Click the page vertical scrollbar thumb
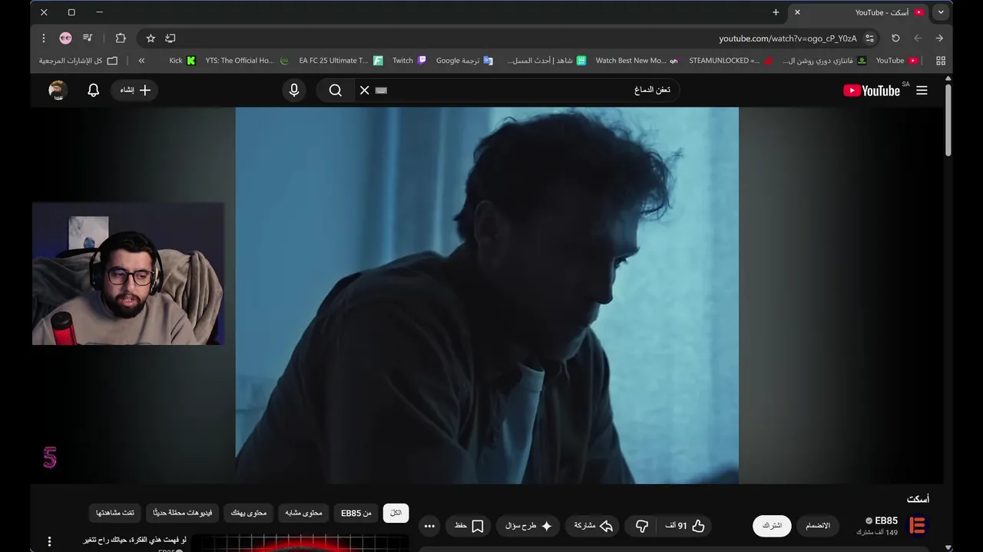The width and height of the screenshot is (983, 552). [x=948, y=120]
